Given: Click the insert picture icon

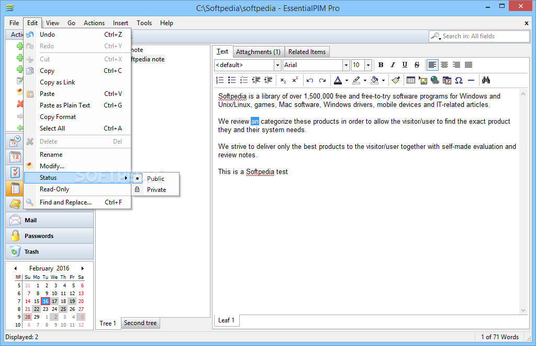Looking at the screenshot, I should (423, 80).
